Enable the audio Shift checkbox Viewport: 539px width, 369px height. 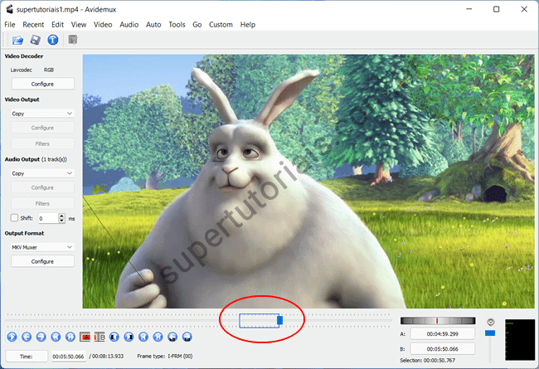(x=14, y=218)
